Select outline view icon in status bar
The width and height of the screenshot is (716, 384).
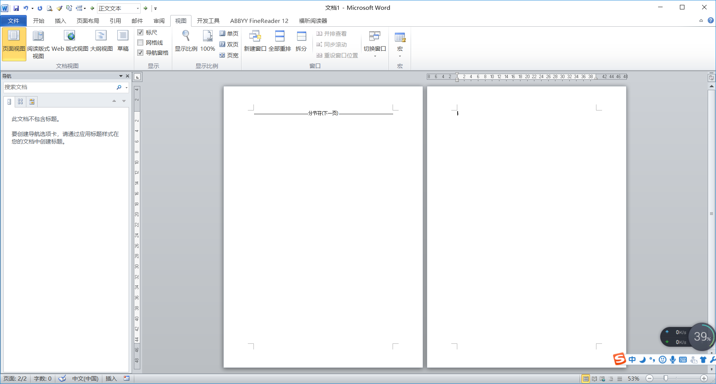(611, 379)
